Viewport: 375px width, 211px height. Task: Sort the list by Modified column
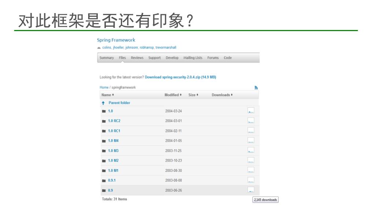point(173,95)
